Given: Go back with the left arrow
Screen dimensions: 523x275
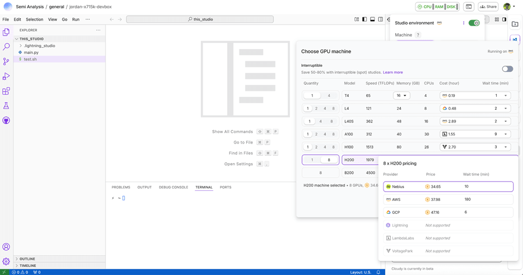Looking at the screenshot, I should pyautogui.click(x=112, y=19).
